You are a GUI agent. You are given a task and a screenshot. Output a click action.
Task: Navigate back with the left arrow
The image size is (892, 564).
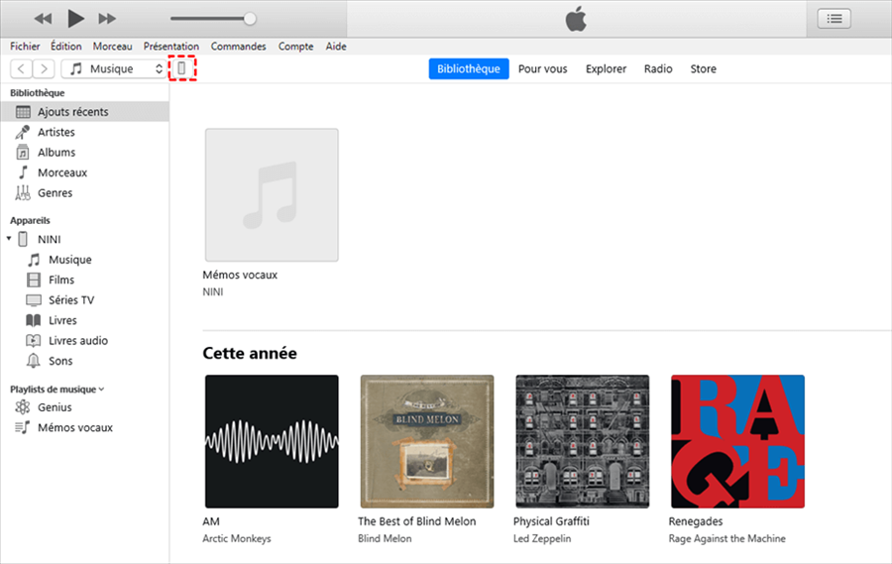(21, 69)
